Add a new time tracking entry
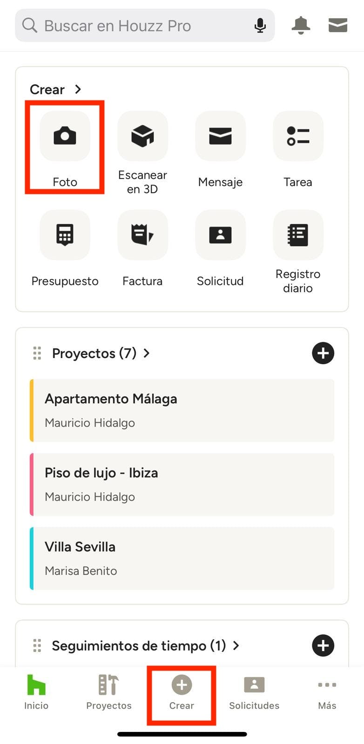Viewport: 364px width, 744px height. 323,646
